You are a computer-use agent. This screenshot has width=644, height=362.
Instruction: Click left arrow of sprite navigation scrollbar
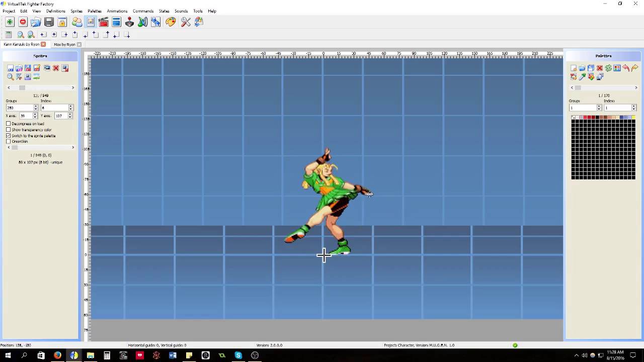(x=9, y=87)
